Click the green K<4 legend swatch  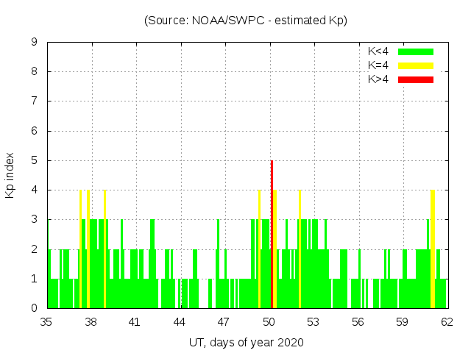(416, 51)
